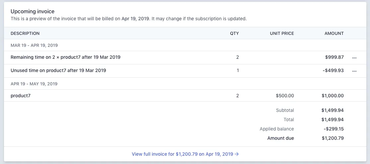The height and width of the screenshot is (164, 370).
Task: Select the Remaining time on 2 × product7 row
Action: point(65,57)
